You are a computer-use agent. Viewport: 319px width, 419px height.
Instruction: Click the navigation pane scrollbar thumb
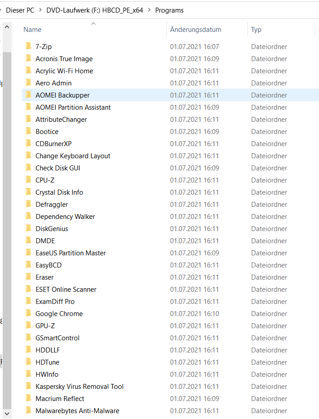coord(7,230)
